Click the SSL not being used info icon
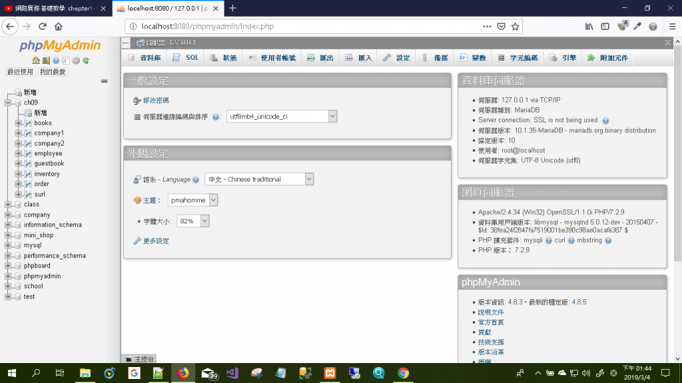The image size is (682, 383). click(605, 121)
